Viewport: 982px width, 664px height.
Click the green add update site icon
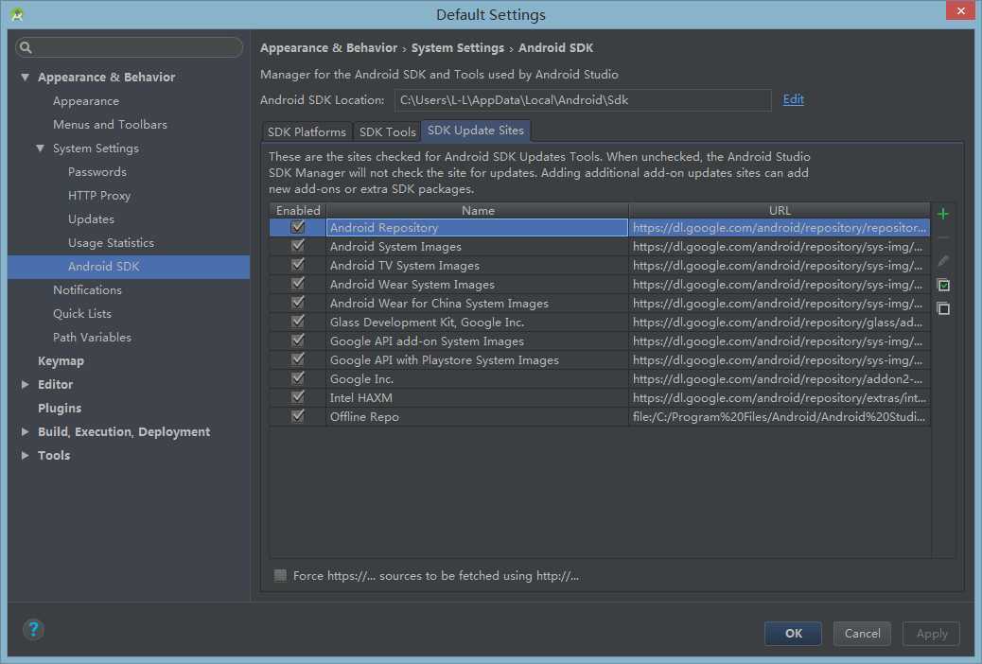[x=942, y=214]
